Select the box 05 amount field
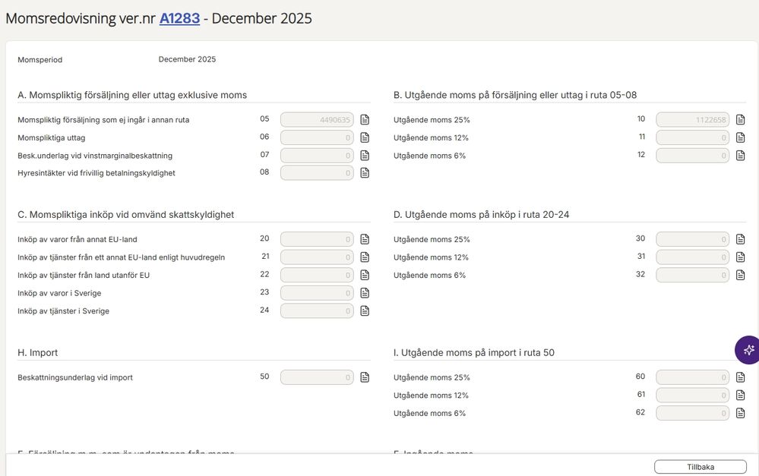Image resolution: width=759 pixels, height=476 pixels. [x=317, y=119]
